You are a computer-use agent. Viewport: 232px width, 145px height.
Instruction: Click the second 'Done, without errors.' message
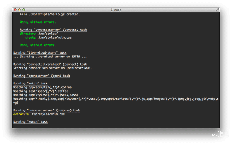point(38,45)
